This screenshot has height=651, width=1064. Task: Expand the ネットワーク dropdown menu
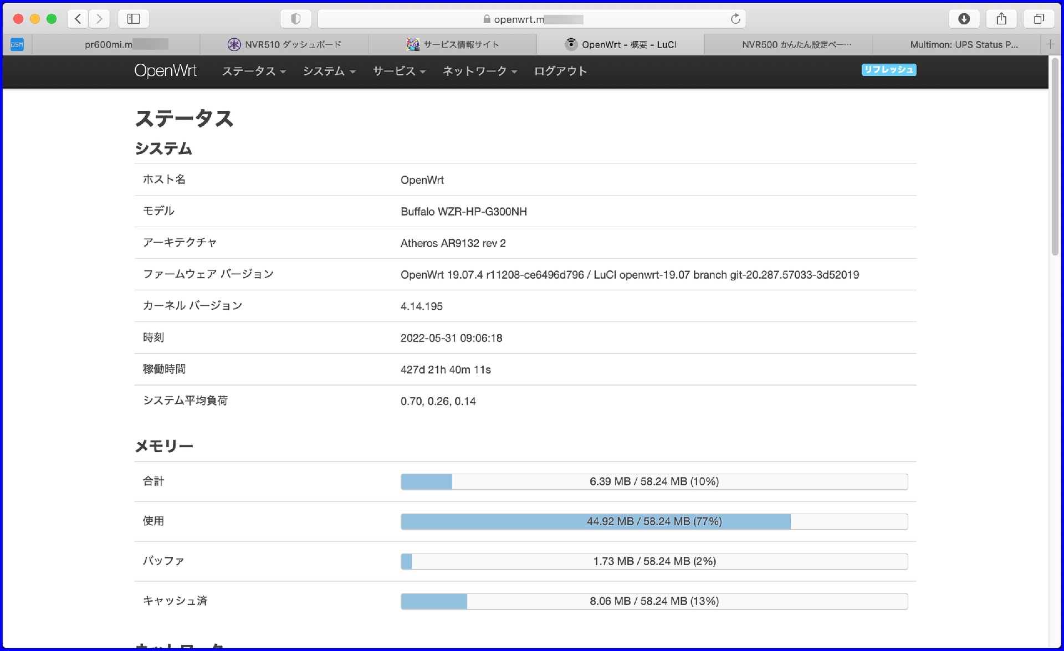480,71
